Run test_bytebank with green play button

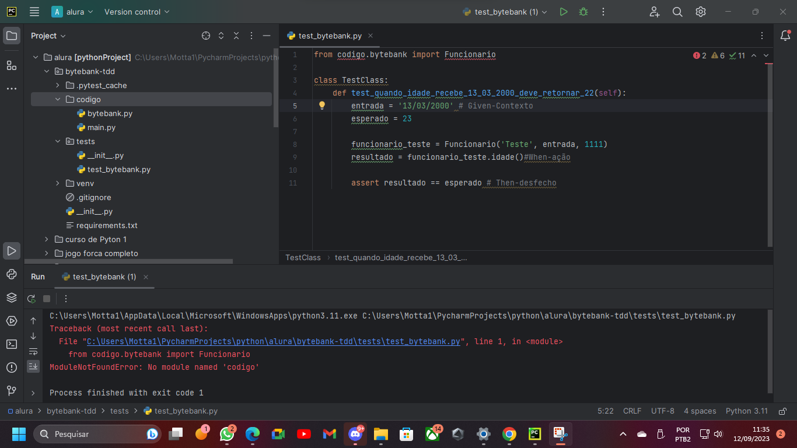563,12
